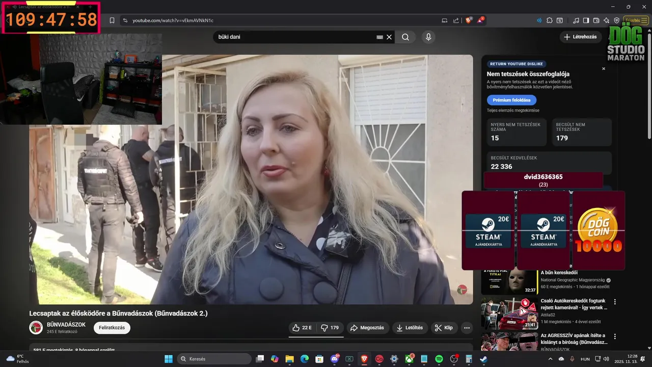The width and height of the screenshot is (652, 367).
Task: Open the Brave Playlist music-note icon
Action: [576, 20]
